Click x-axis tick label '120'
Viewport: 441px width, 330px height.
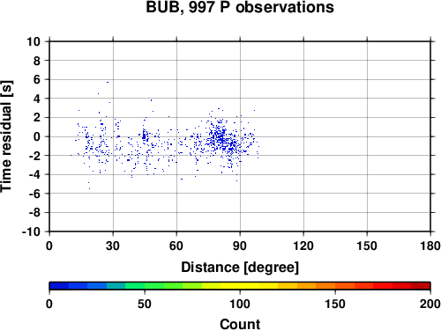click(x=303, y=246)
